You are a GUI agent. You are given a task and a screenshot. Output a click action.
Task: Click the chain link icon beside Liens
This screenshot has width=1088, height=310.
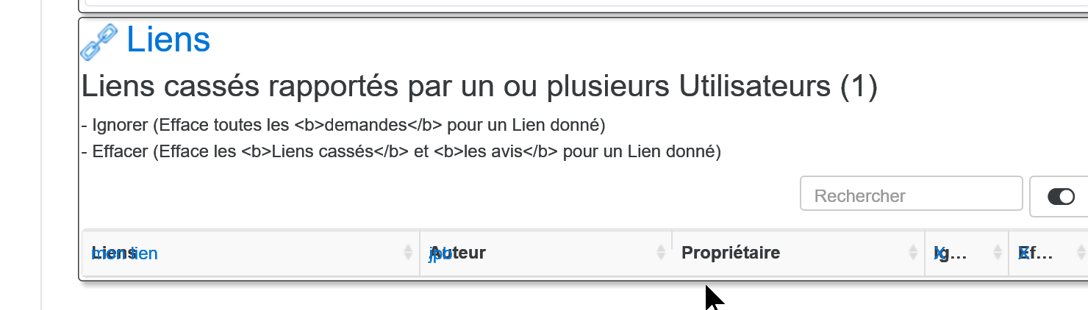99,41
